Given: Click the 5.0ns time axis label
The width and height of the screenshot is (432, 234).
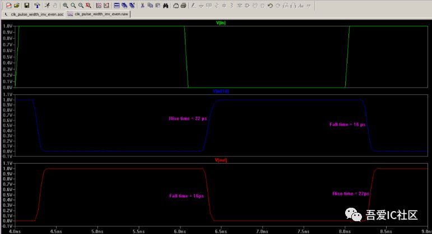Looking at the screenshot, I should [x=97, y=231].
